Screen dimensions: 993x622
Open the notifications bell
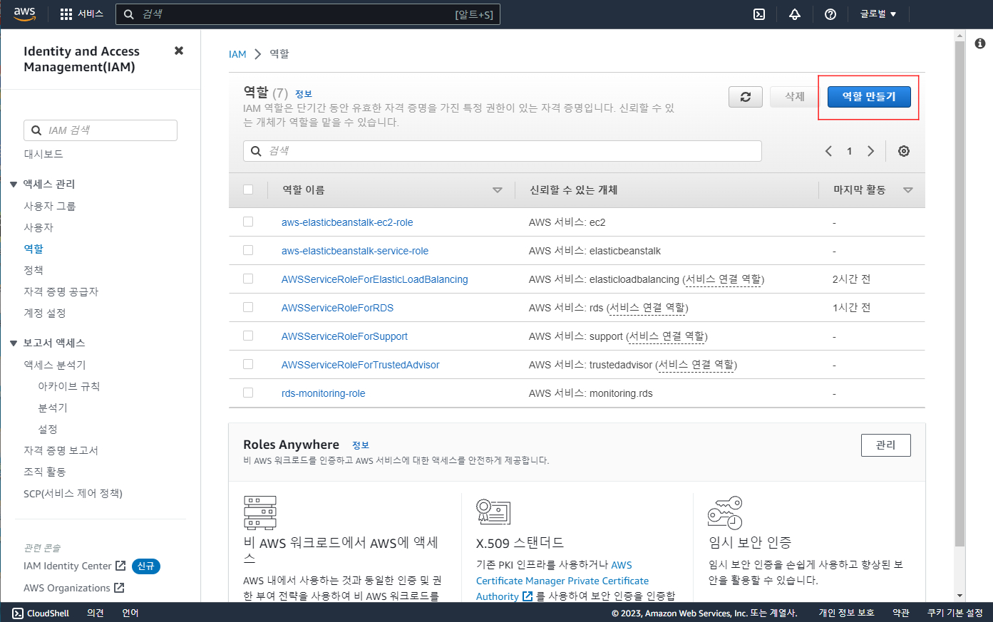(x=795, y=14)
